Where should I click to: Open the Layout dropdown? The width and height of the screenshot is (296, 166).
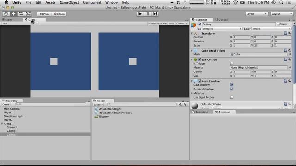[282, 14]
